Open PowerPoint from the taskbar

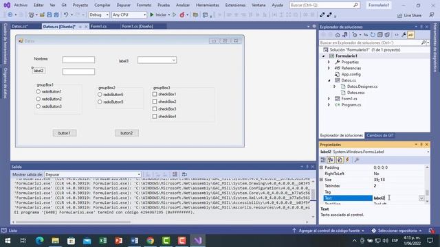119,241
